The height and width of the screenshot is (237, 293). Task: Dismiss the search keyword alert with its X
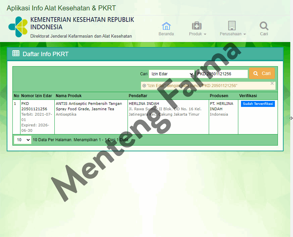(x=272, y=83)
